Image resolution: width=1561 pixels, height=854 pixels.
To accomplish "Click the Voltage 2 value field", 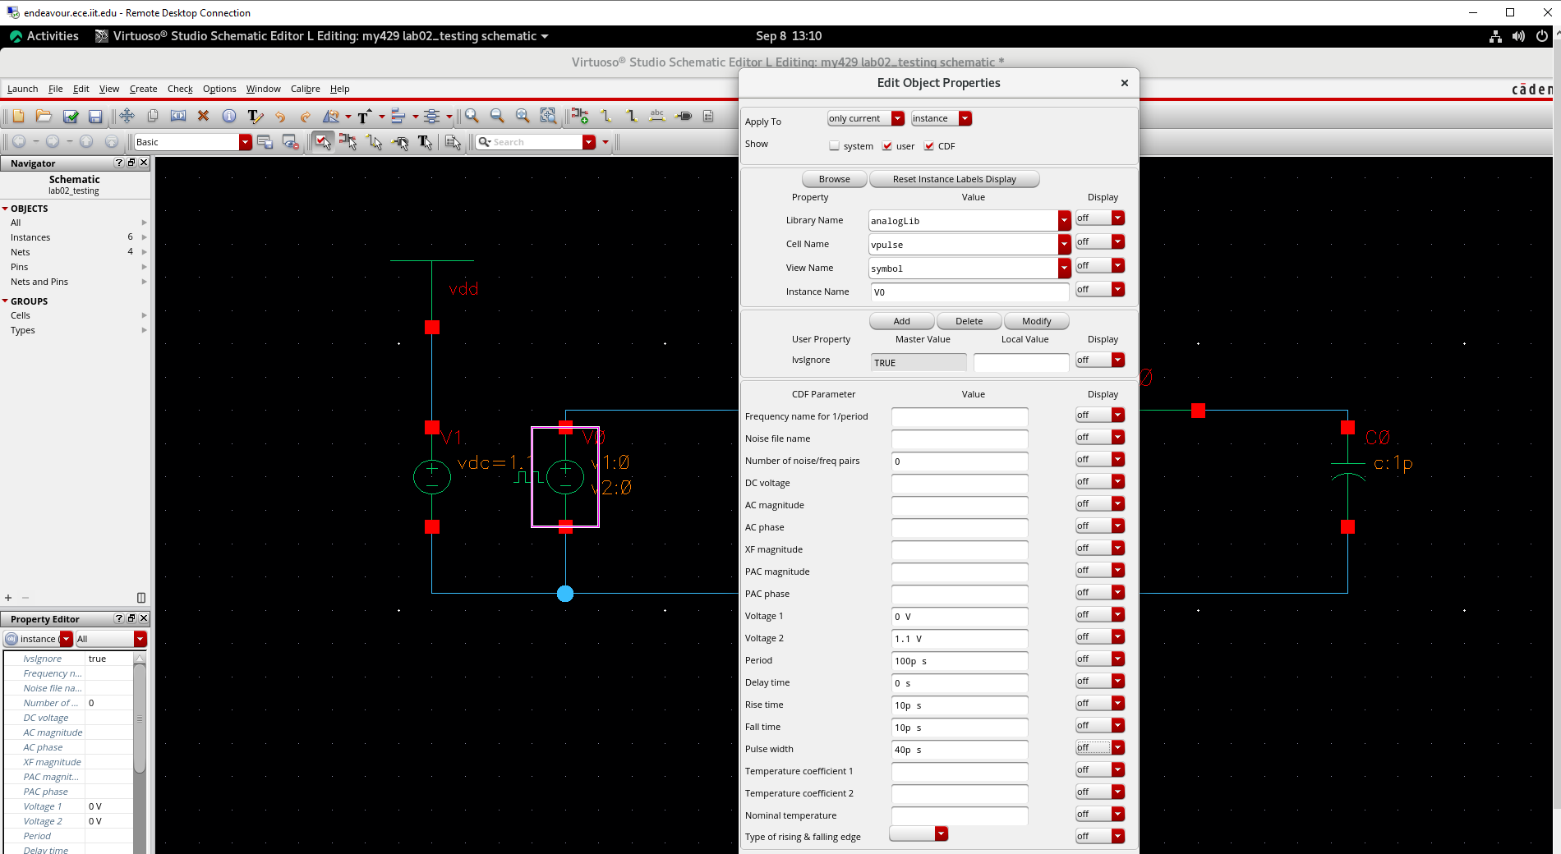I will pos(960,638).
